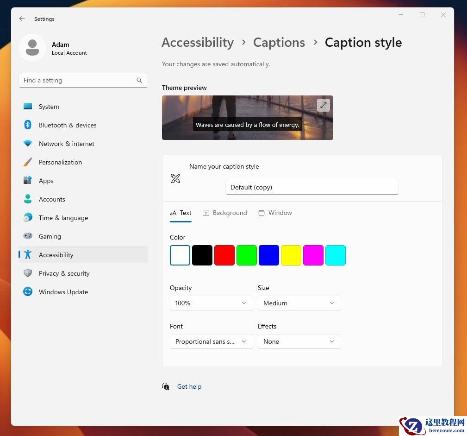Expand the theme preview to fullscreen

[x=323, y=105]
